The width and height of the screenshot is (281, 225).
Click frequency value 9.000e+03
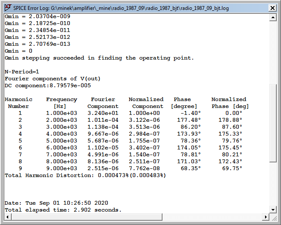point(62,168)
